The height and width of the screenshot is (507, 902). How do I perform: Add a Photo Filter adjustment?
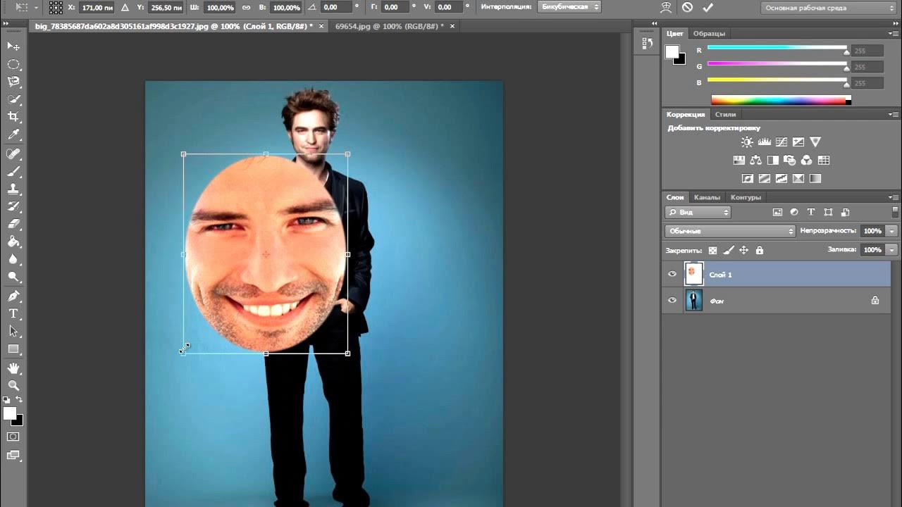pyautogui.click(x=789, y=161)
